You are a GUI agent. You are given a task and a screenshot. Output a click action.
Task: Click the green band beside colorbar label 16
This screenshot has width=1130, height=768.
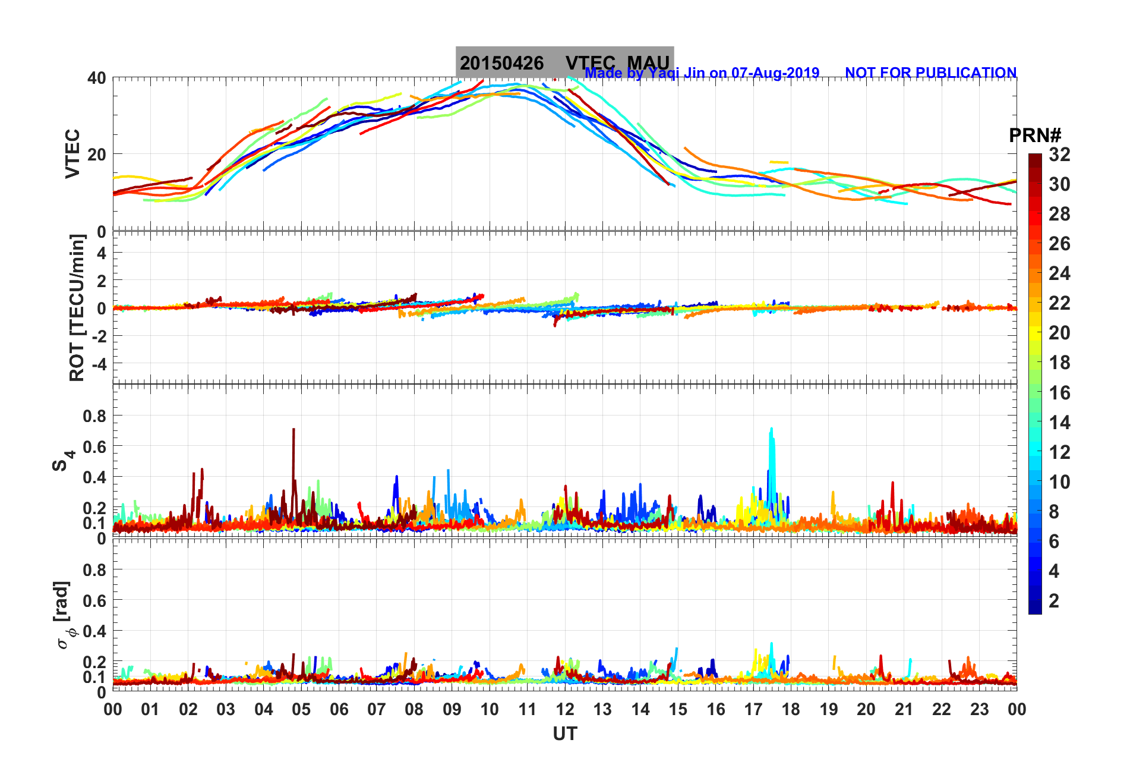[x=1035, y=392]
